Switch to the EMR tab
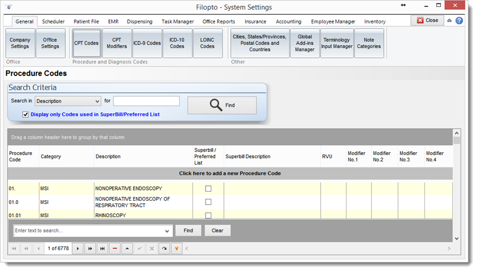Image resolution: width=477 pixels, height=271 pixels. pyautogui.click(x=113, y=22)
